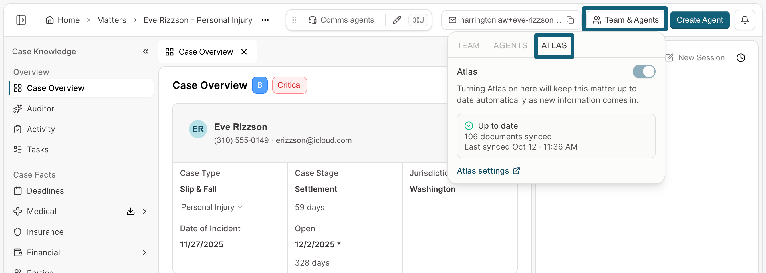Switch to the TEAM tab

coord(468,45)
